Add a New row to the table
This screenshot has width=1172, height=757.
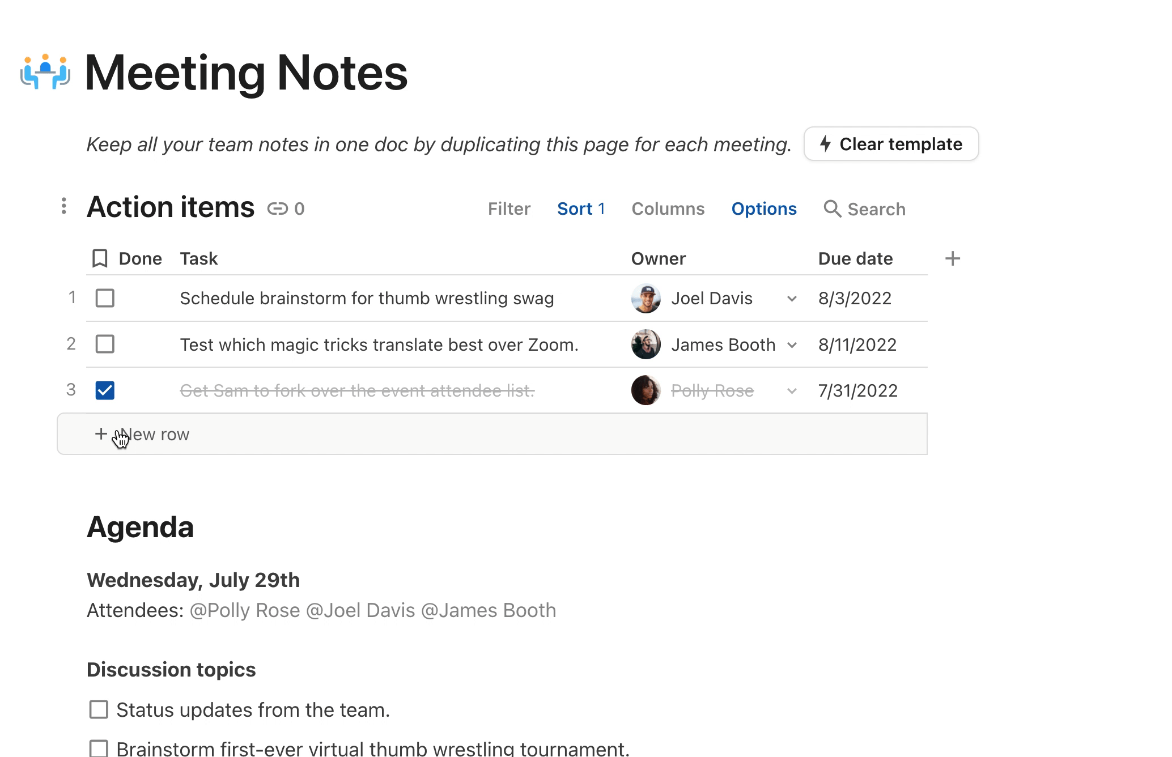click(x=492, y=434)
